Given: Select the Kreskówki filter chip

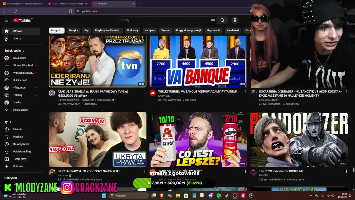Looking at the screenshot, I should click(x=233, y=31).
